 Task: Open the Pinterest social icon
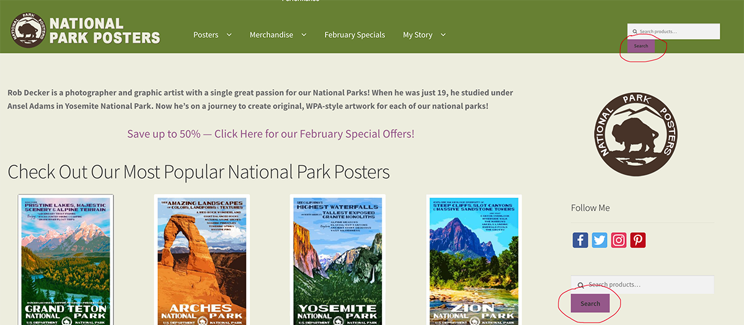point(638,240)
